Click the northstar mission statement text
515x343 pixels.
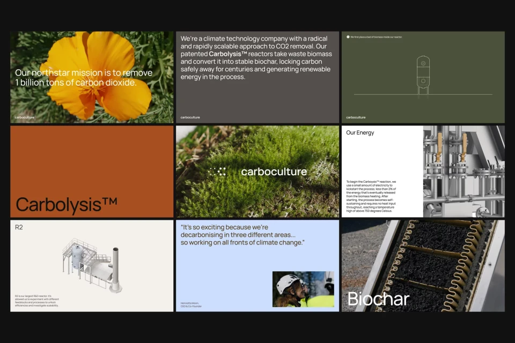tap(83, 78)
